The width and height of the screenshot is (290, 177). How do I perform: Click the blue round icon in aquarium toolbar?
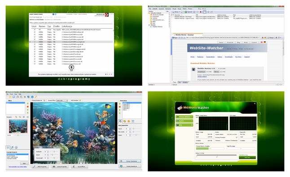pyautogui.click(x=32, y=97)
